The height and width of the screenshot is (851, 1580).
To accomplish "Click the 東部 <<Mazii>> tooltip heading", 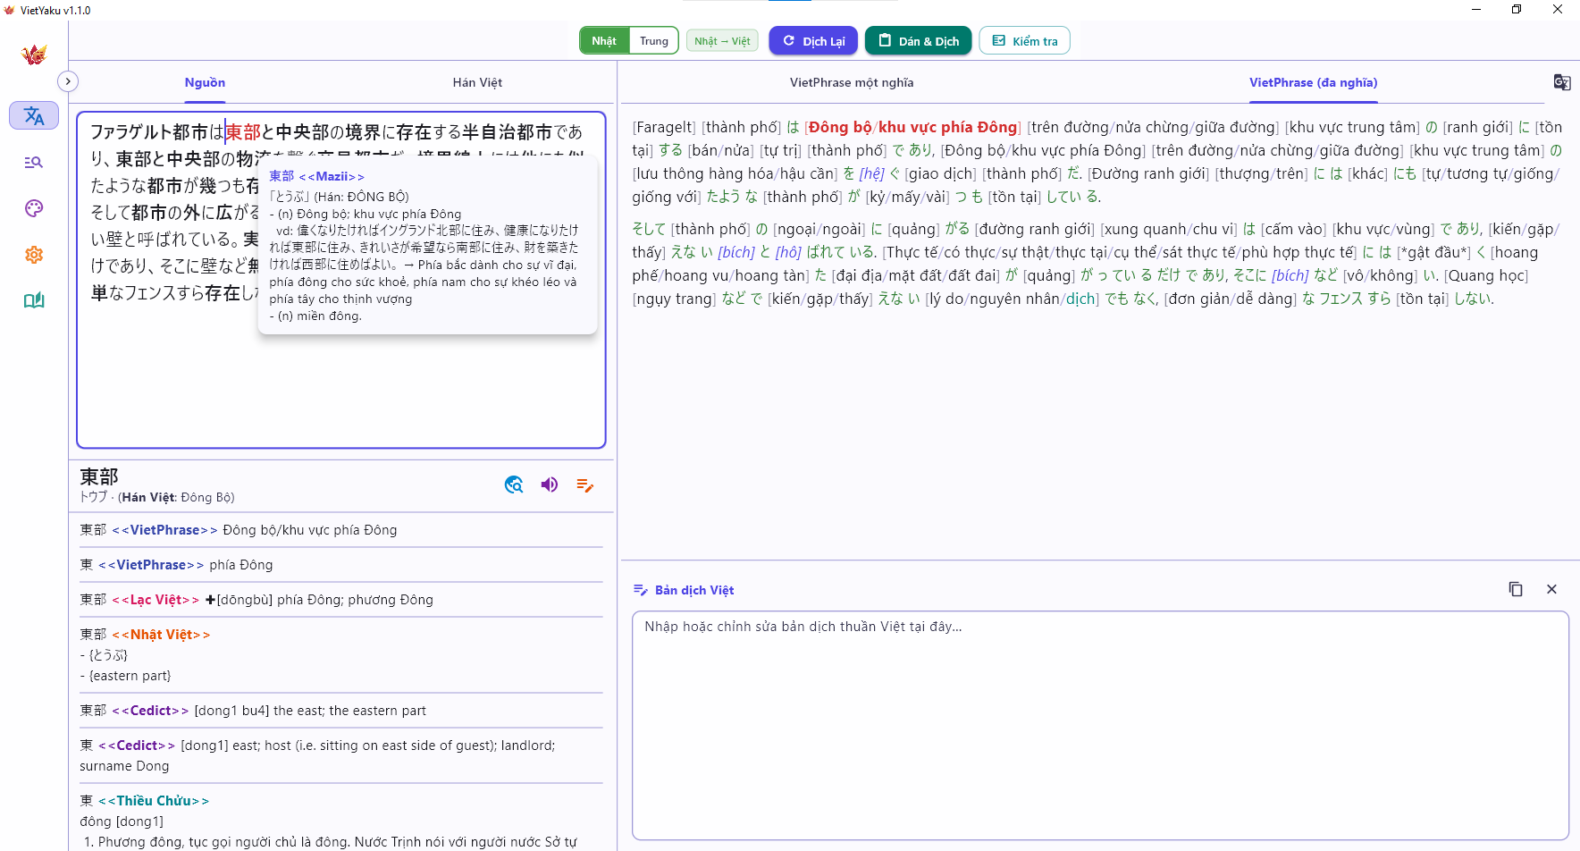I will click(316, 176).
